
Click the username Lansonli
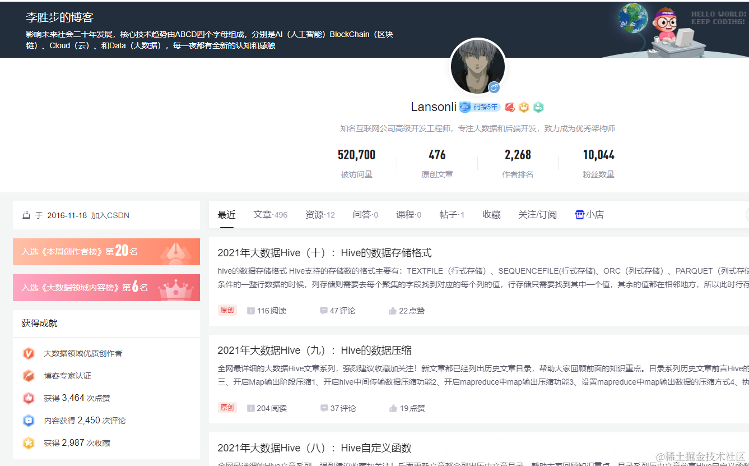tap(434, 107)
